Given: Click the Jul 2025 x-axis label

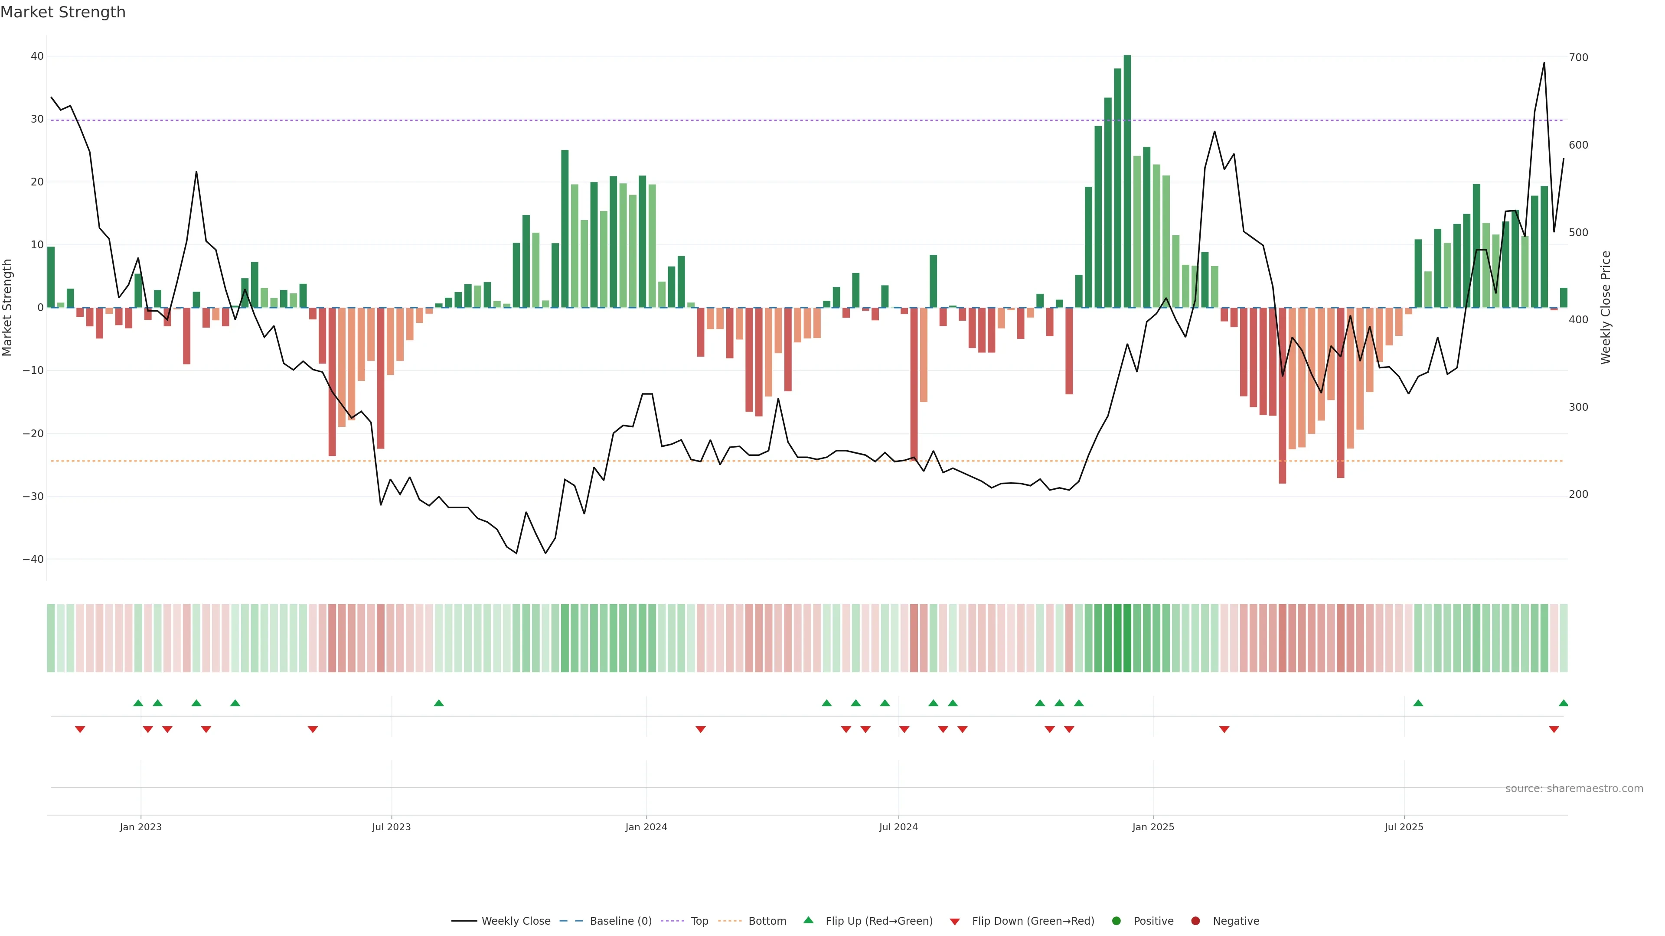Looking at the screenshot, I should coord(1404,827).
